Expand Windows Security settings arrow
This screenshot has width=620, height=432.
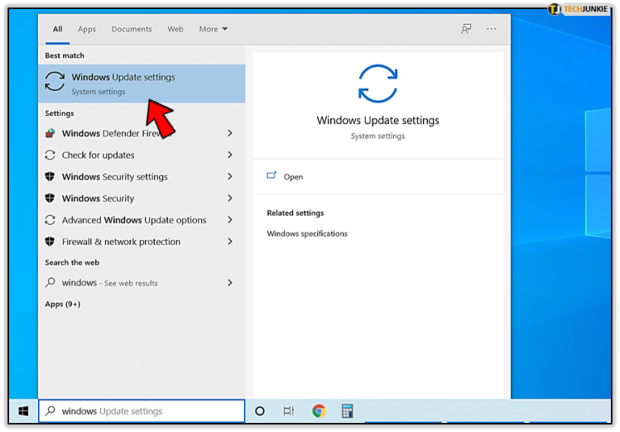(x=230, y=177)
